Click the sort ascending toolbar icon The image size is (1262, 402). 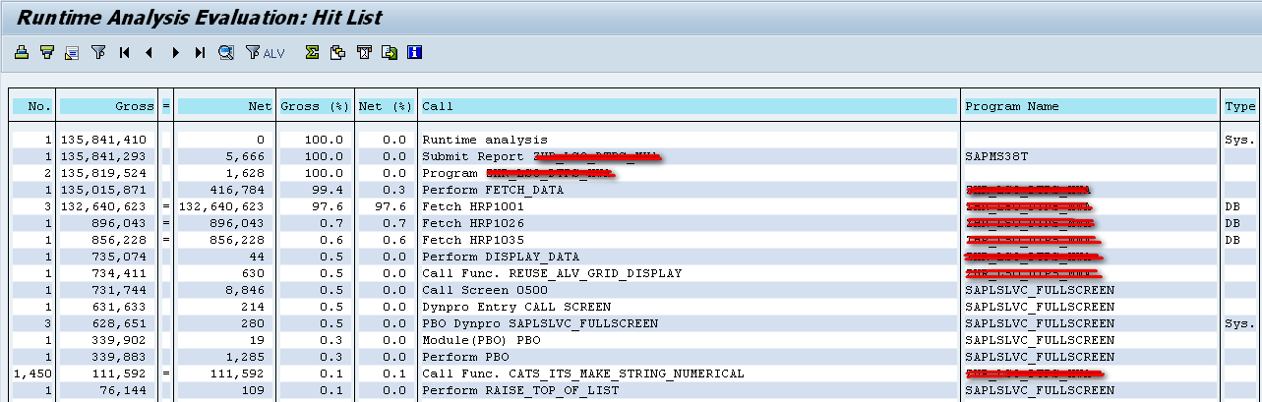click(21, 53)
